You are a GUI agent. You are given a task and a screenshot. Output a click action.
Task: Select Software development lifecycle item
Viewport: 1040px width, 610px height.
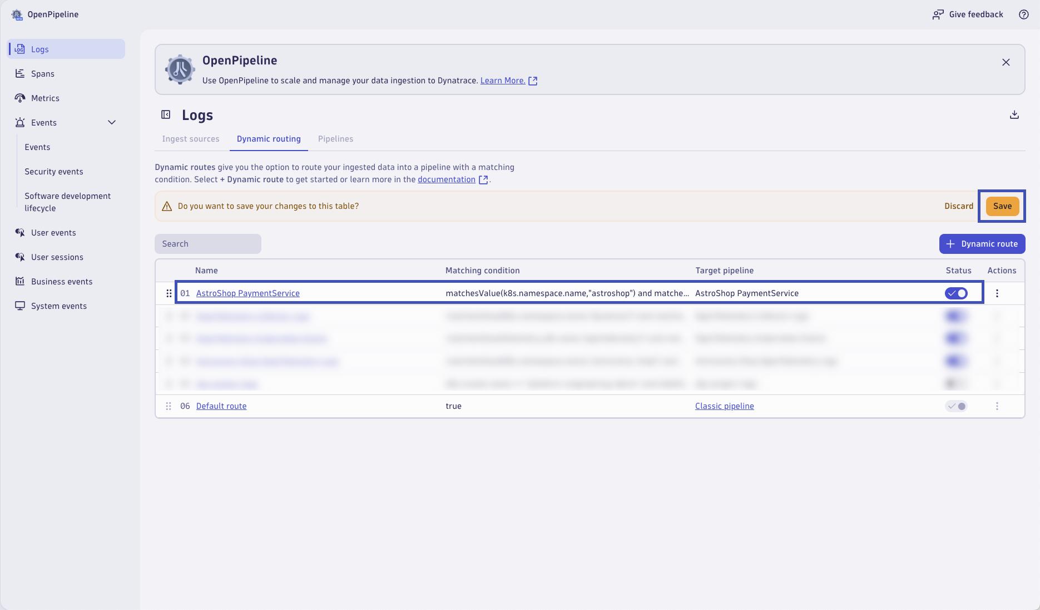[67, 202]
